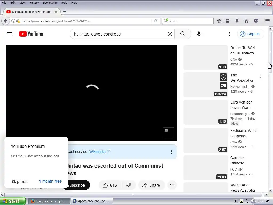Click the connection warning padlock icon
This screenshot has width=273, height=205.
18,21
